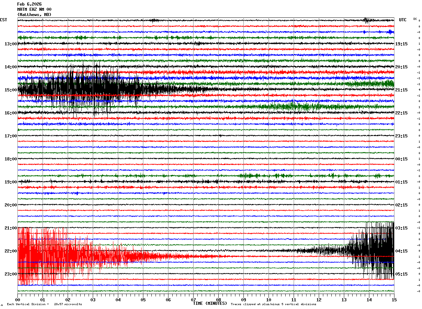Click the 05:15 UTC time label
This screenshot has width=422, height=309.
[x=401, y=274]
